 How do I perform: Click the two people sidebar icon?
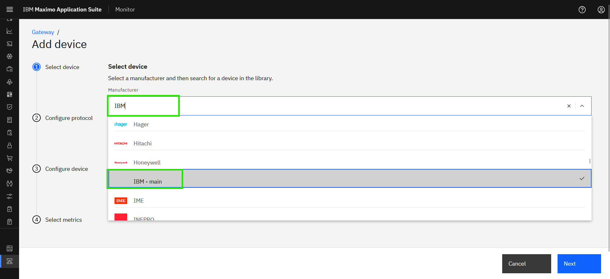click(x=10, y=184)
